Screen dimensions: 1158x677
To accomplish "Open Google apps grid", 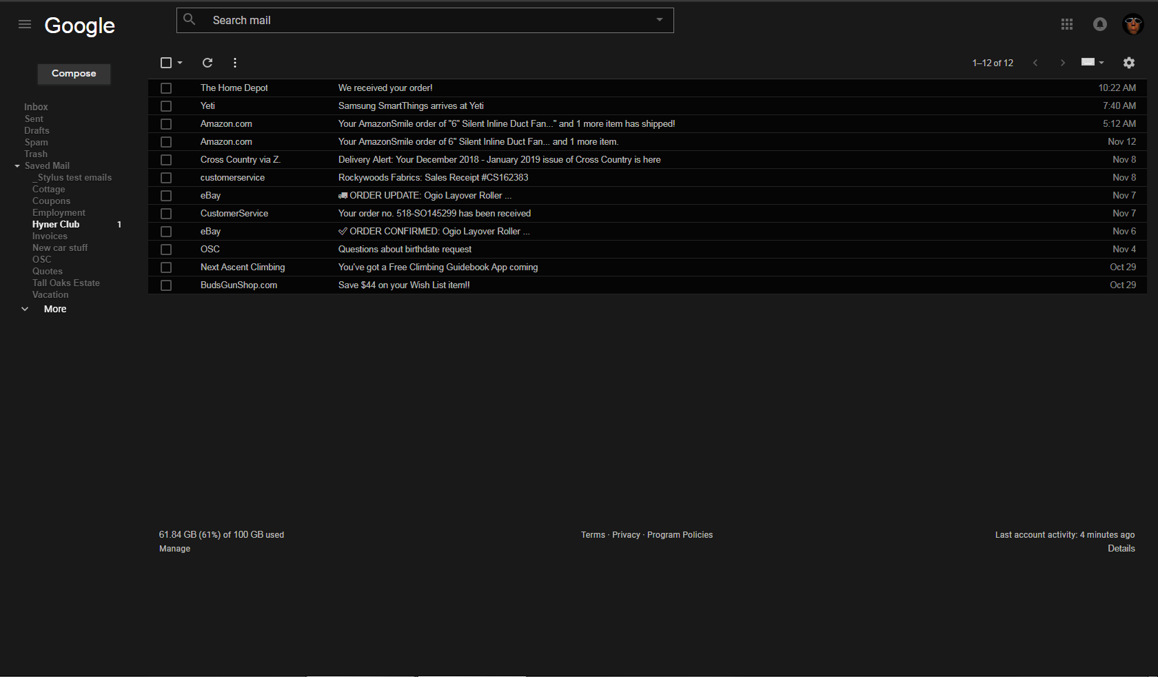I will tap(1067, 25).
